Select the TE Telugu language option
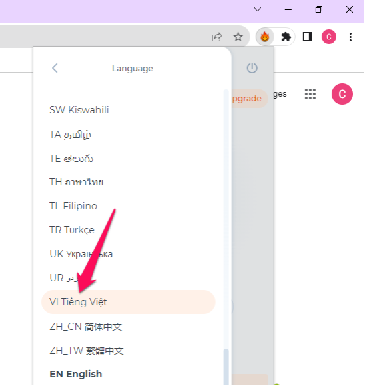Screen dimensions: 365x386 coord(129,159)
